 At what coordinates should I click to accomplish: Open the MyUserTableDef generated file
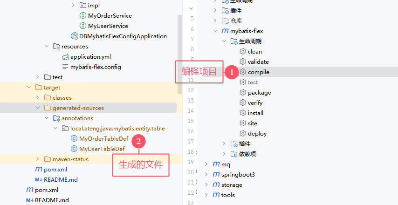pyautogui.click(x=102, y=149)
